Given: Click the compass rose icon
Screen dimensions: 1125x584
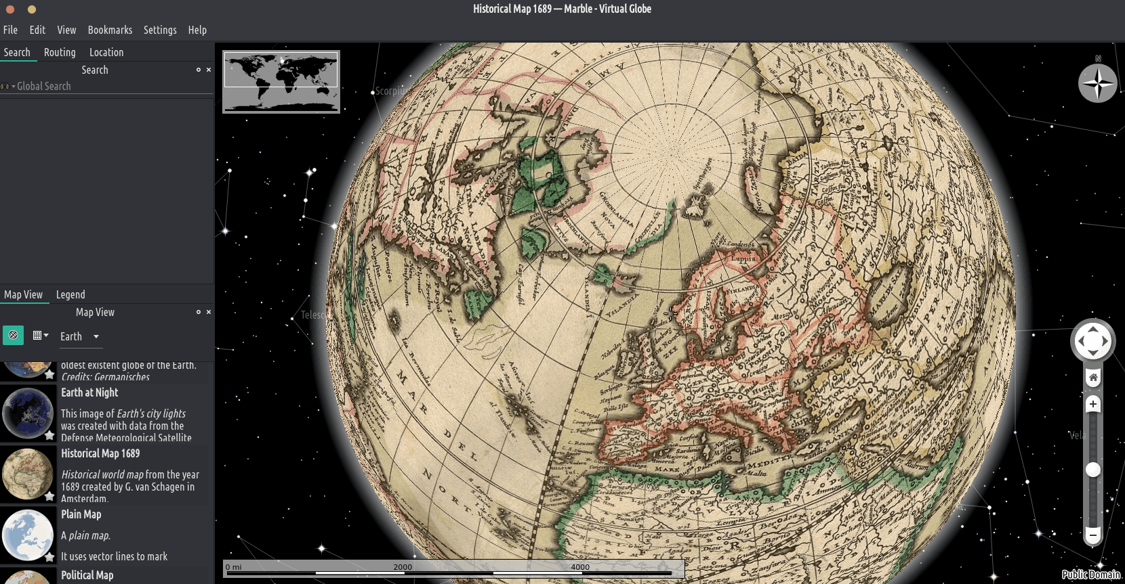Looking at the screenshot, I should click(x=1097, y=83).
